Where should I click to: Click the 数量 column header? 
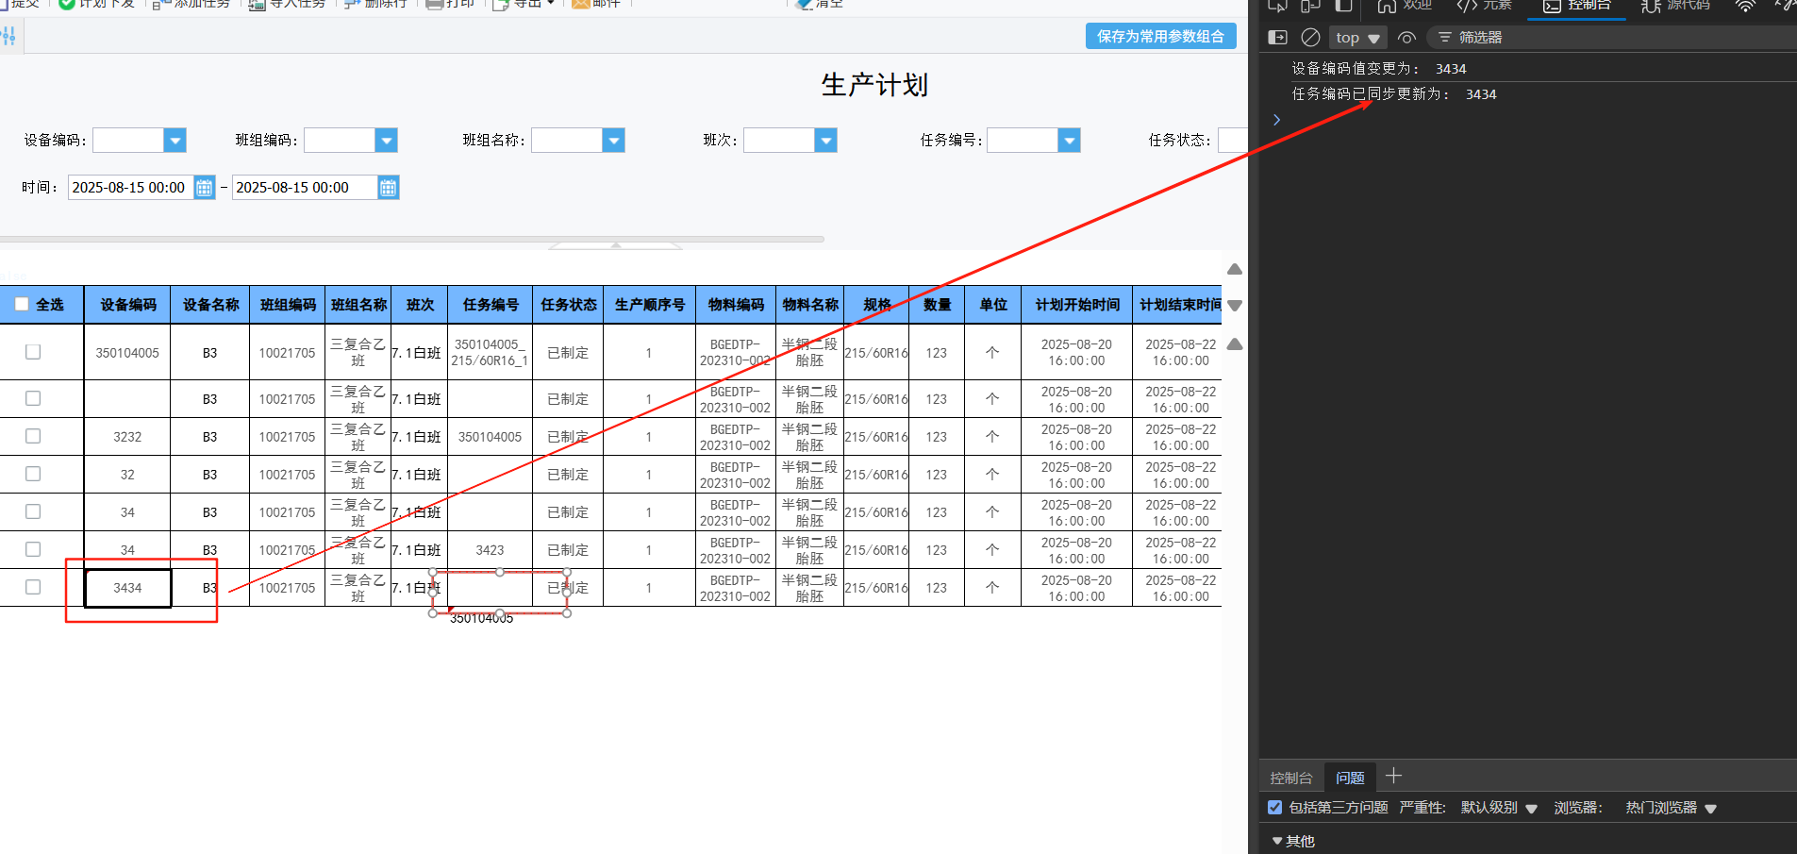[x=937, y=305]
